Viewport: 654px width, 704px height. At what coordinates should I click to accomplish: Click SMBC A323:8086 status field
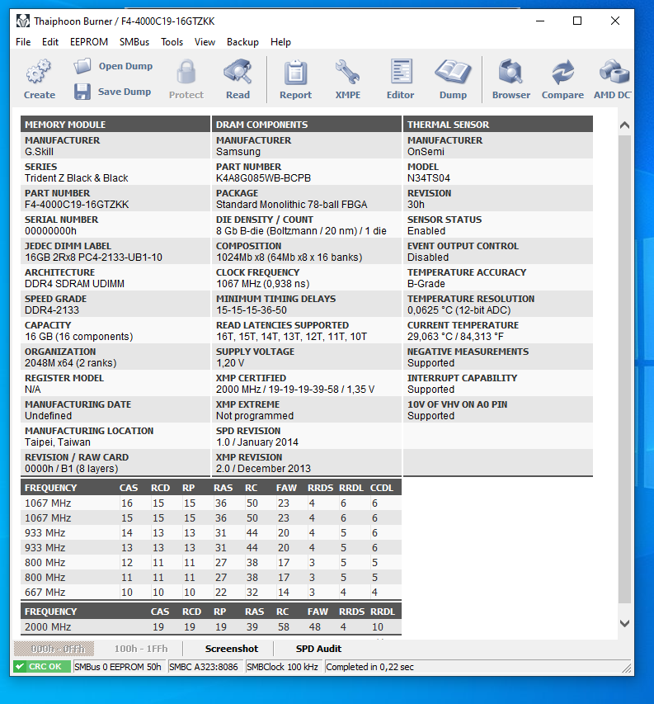[x=205, y=667]
